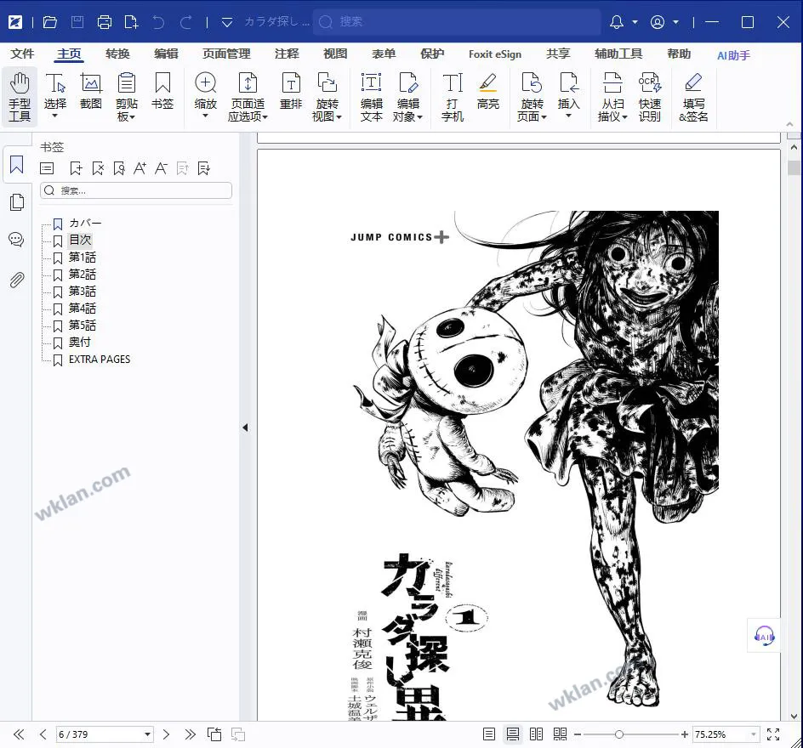This screenshot has height=748, width=803.
Task: Go to the last page
Action: [x=190, y=734]
